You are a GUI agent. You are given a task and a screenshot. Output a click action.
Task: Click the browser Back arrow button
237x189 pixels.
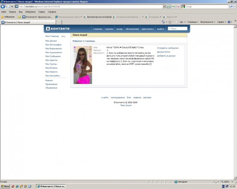3,6
